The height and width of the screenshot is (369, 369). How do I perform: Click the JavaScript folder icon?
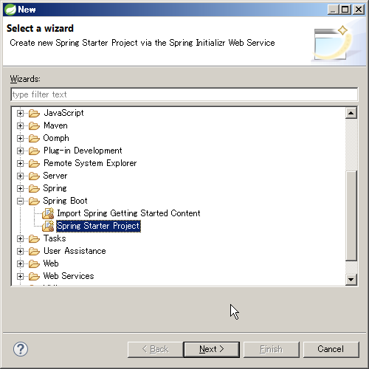tap(34, 113)
